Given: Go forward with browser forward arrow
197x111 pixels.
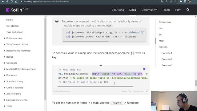Looking at the screenshot, I should (x=7, y=2).
